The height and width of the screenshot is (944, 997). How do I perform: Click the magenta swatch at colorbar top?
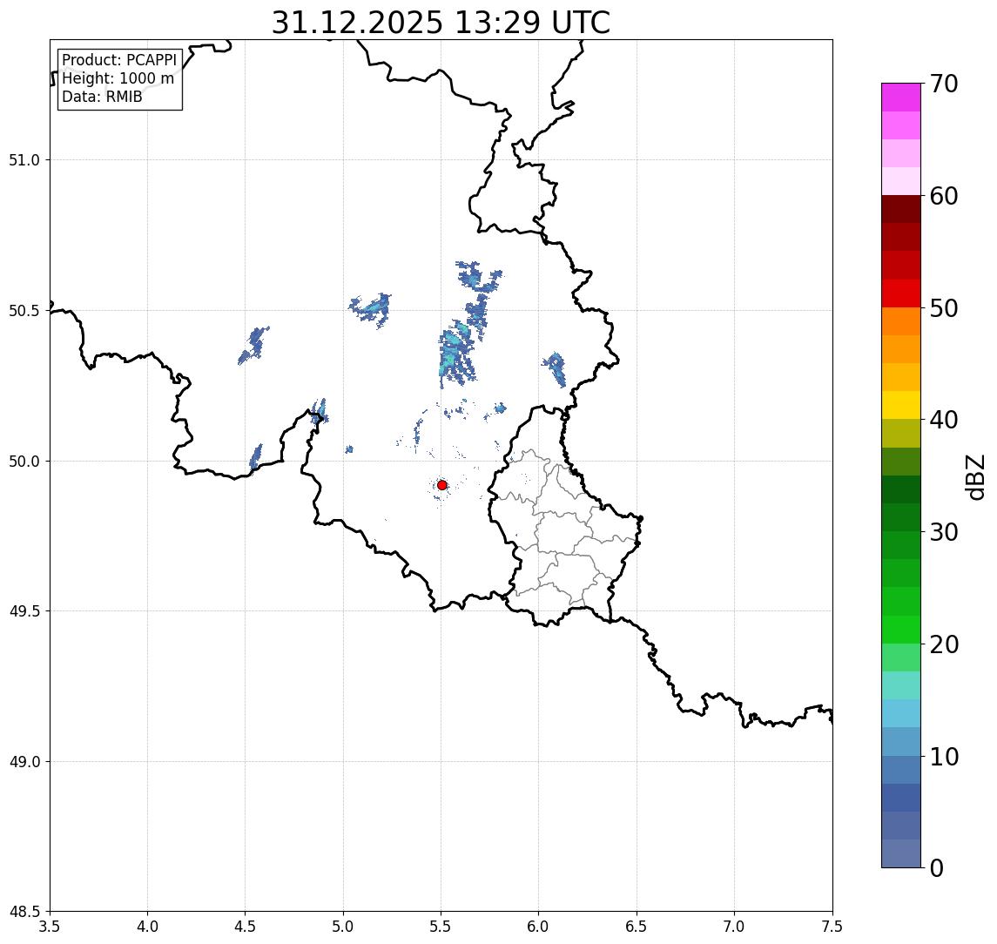901,98
